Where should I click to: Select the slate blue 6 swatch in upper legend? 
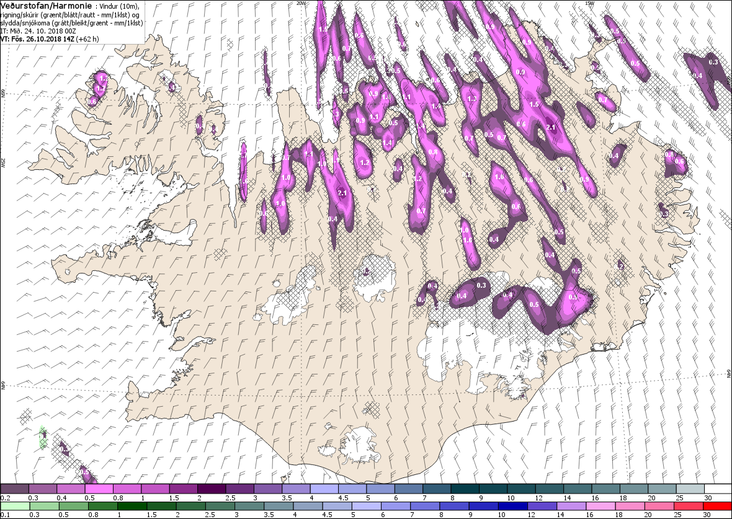click(408, 489)
